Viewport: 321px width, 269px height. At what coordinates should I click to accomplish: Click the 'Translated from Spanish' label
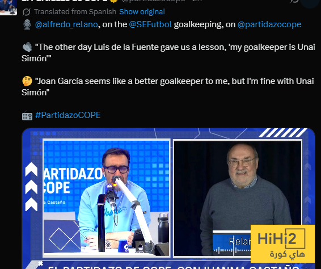tap(75, 12)
